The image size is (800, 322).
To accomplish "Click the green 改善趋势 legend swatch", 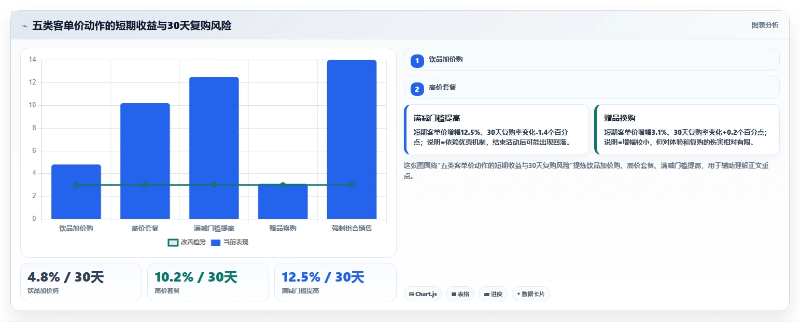I will pos(173,243).
